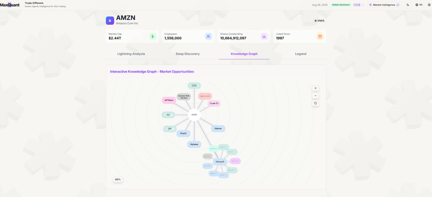Viewport: 432px width, 197px height.
Task: Click the green dollar Market Cap icon
Action: [153, 36]
